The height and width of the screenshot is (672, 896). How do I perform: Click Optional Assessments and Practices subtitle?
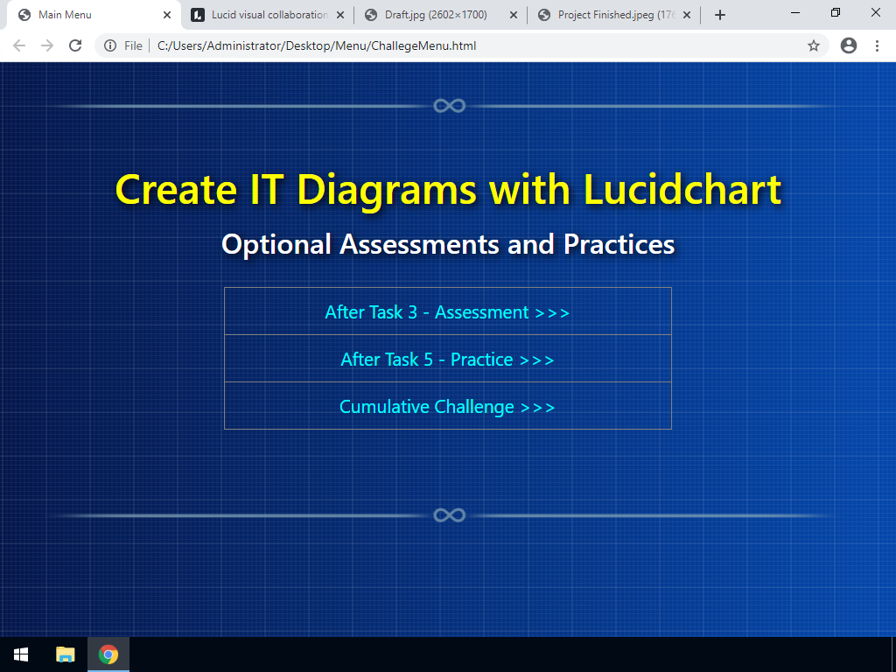[x=448, y=244]
